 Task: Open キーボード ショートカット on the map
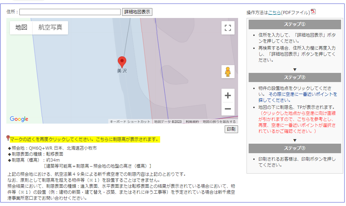coord(130,121)
